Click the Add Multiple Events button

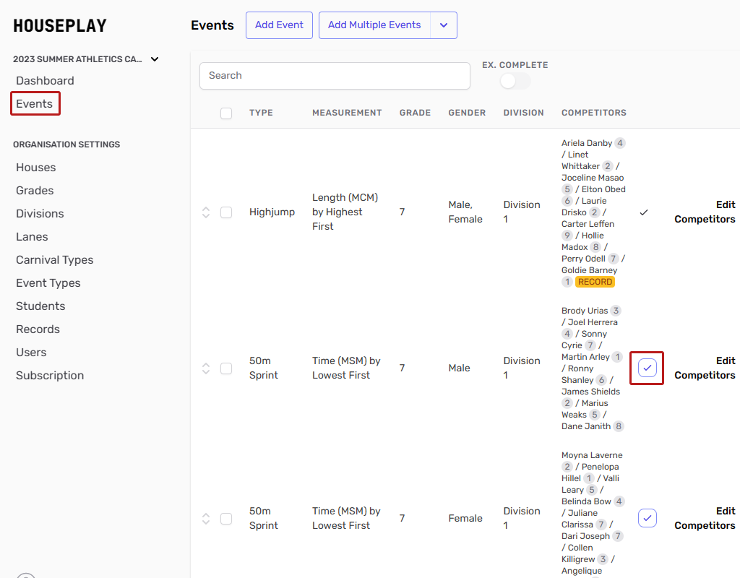(x=374, y=25)
